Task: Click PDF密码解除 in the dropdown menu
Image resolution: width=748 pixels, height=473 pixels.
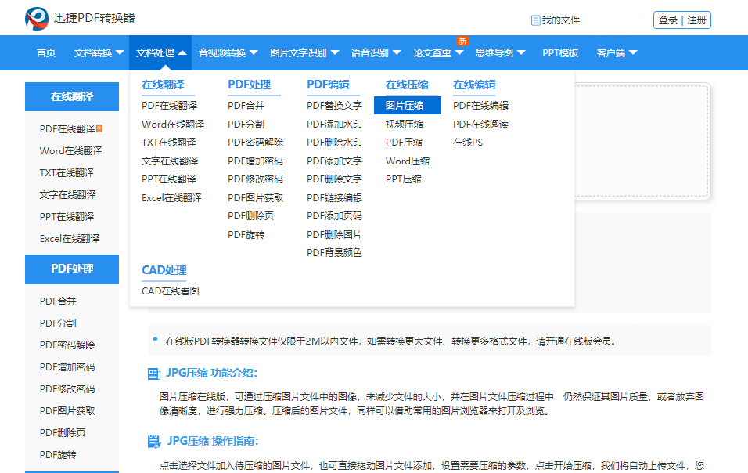Action: pyautogui.click(x=255, y=143)
